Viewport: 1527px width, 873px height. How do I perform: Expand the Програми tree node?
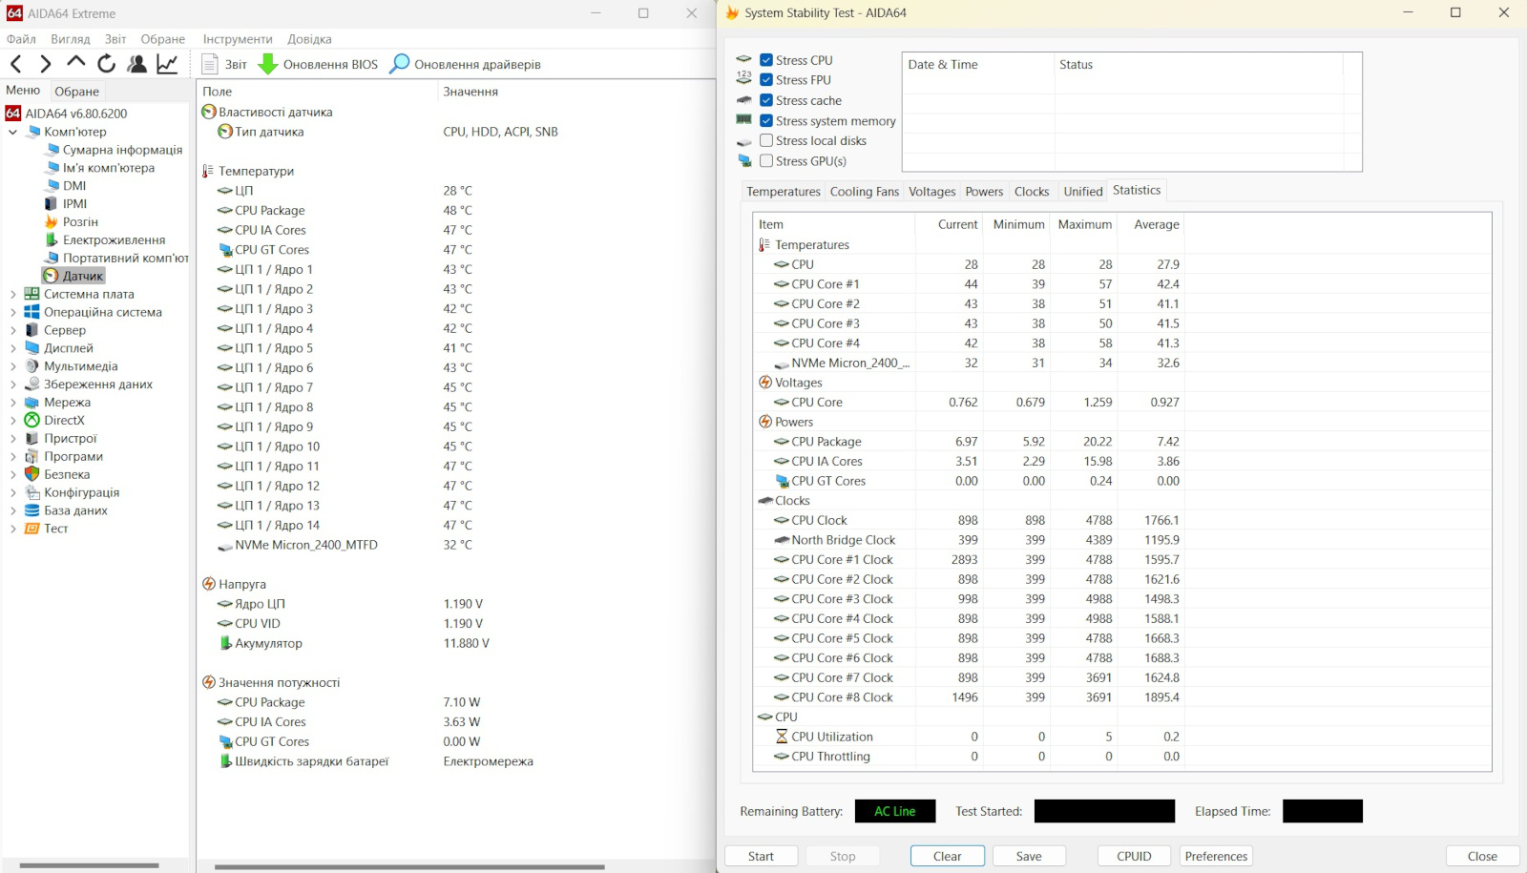tap(12, 457)
